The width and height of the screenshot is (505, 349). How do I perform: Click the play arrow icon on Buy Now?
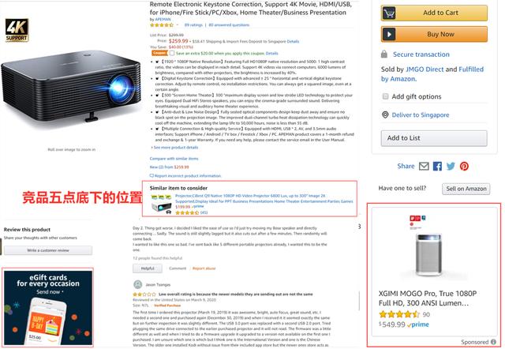pyautogui.click(x=389, y=34)
